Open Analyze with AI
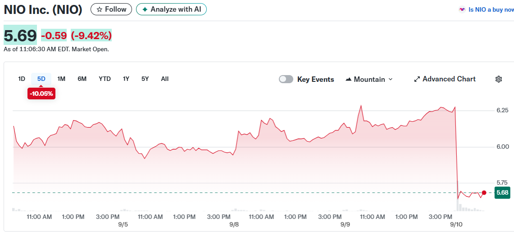The height and width of the screenshot is (232, 514). pyautogui.click(x=171, y=9)
